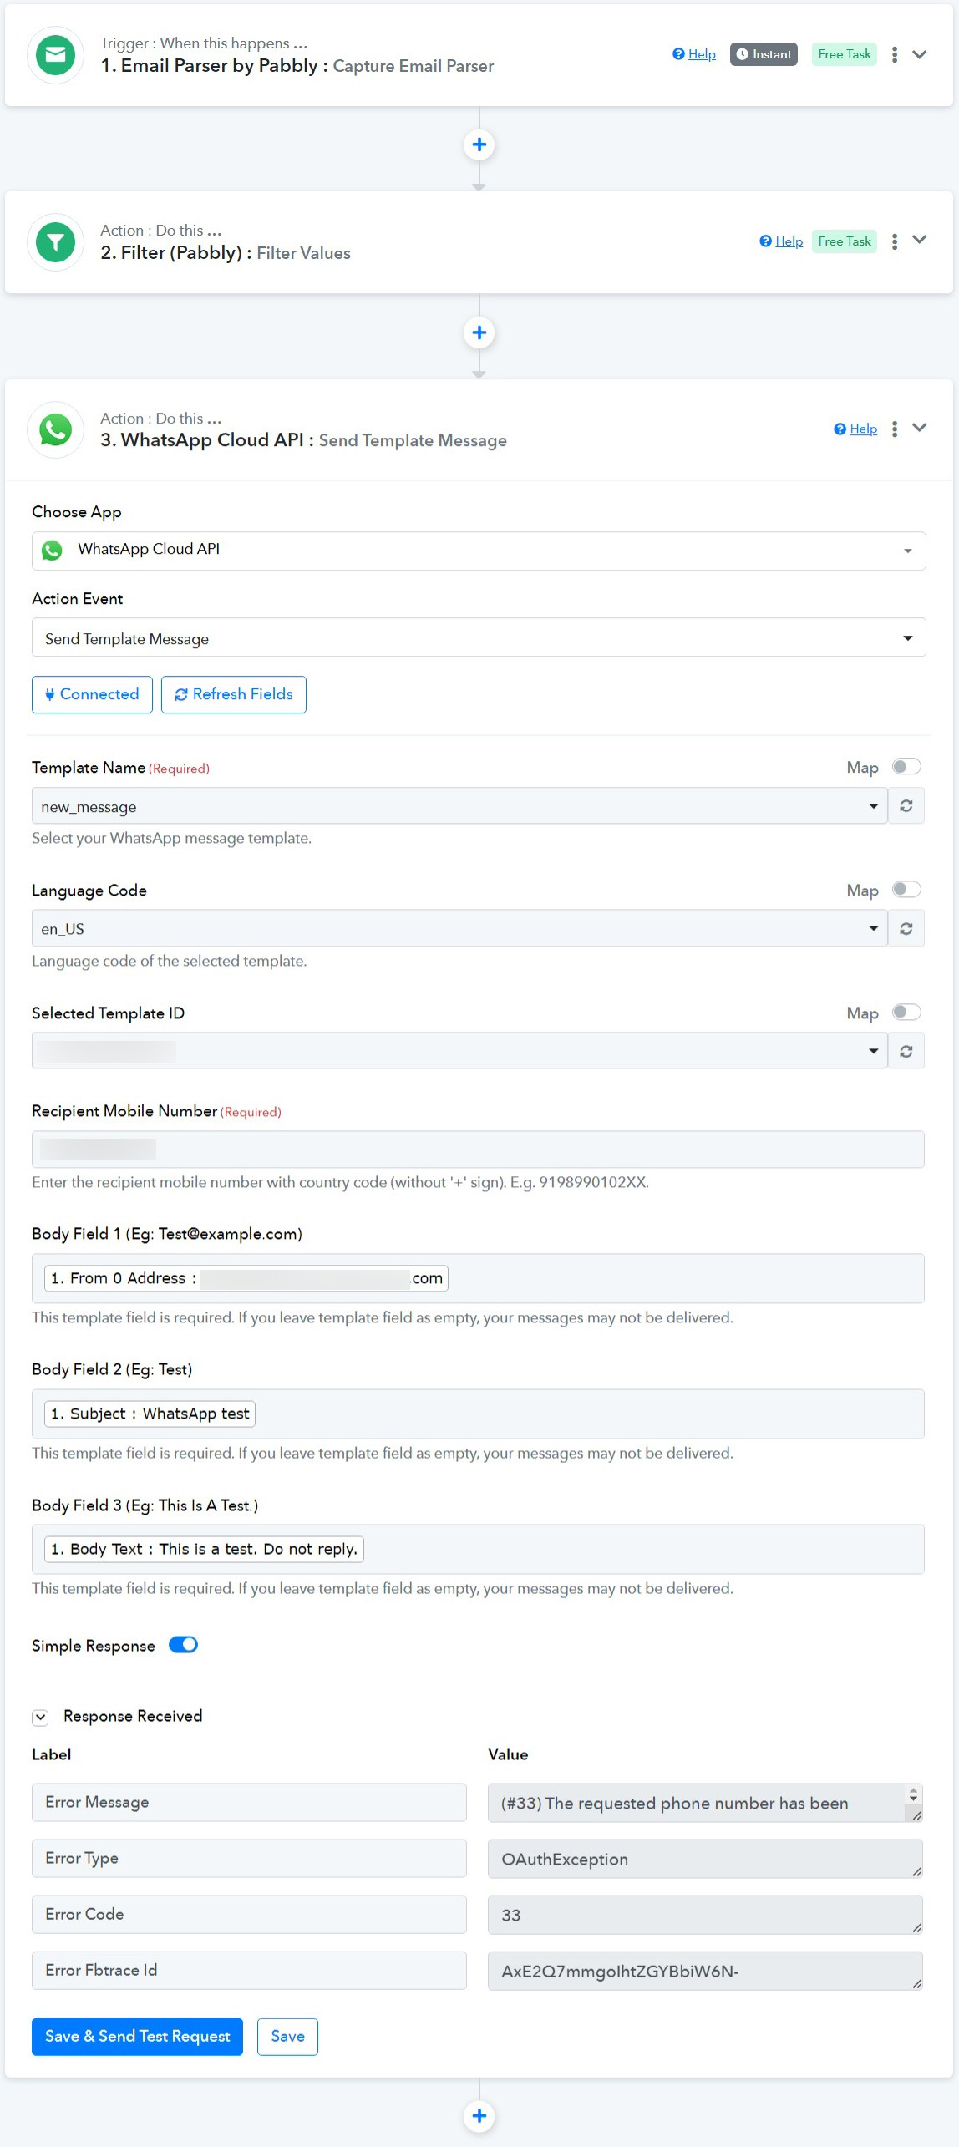Screen dimensions: 959x2147
Task: Open the Template Name new_message dropdown
Action: (459, 806)
